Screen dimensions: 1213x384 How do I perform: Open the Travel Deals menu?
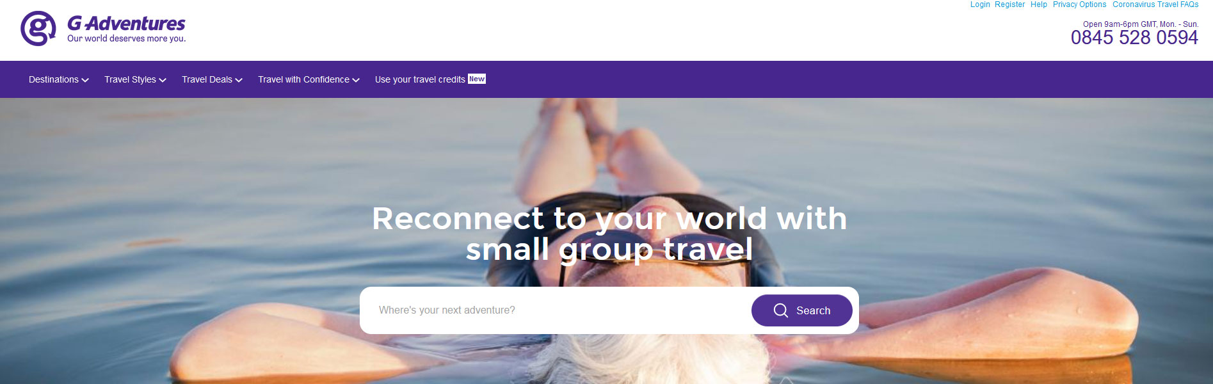[212, 79]
